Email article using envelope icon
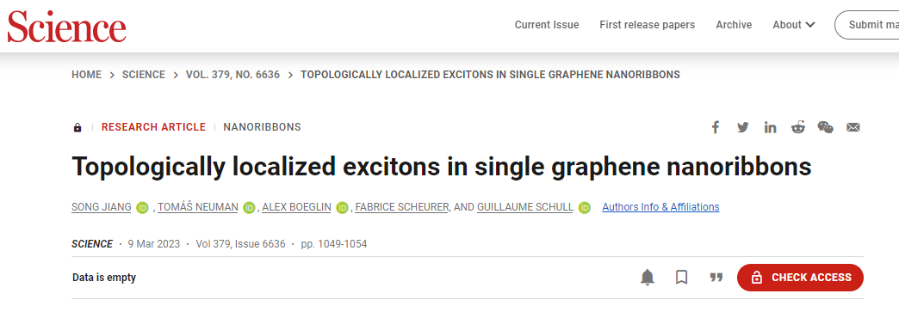 pyautogui.click(x=853, y=127)
